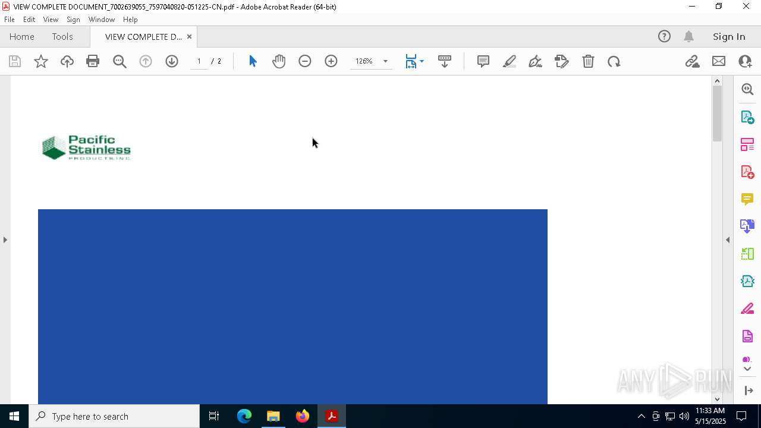Image resolution: width=761 pixels, height=428 pixels.
Task: Click the Delete trash icon
Action: pyautogui.click(x=588, y=61)
